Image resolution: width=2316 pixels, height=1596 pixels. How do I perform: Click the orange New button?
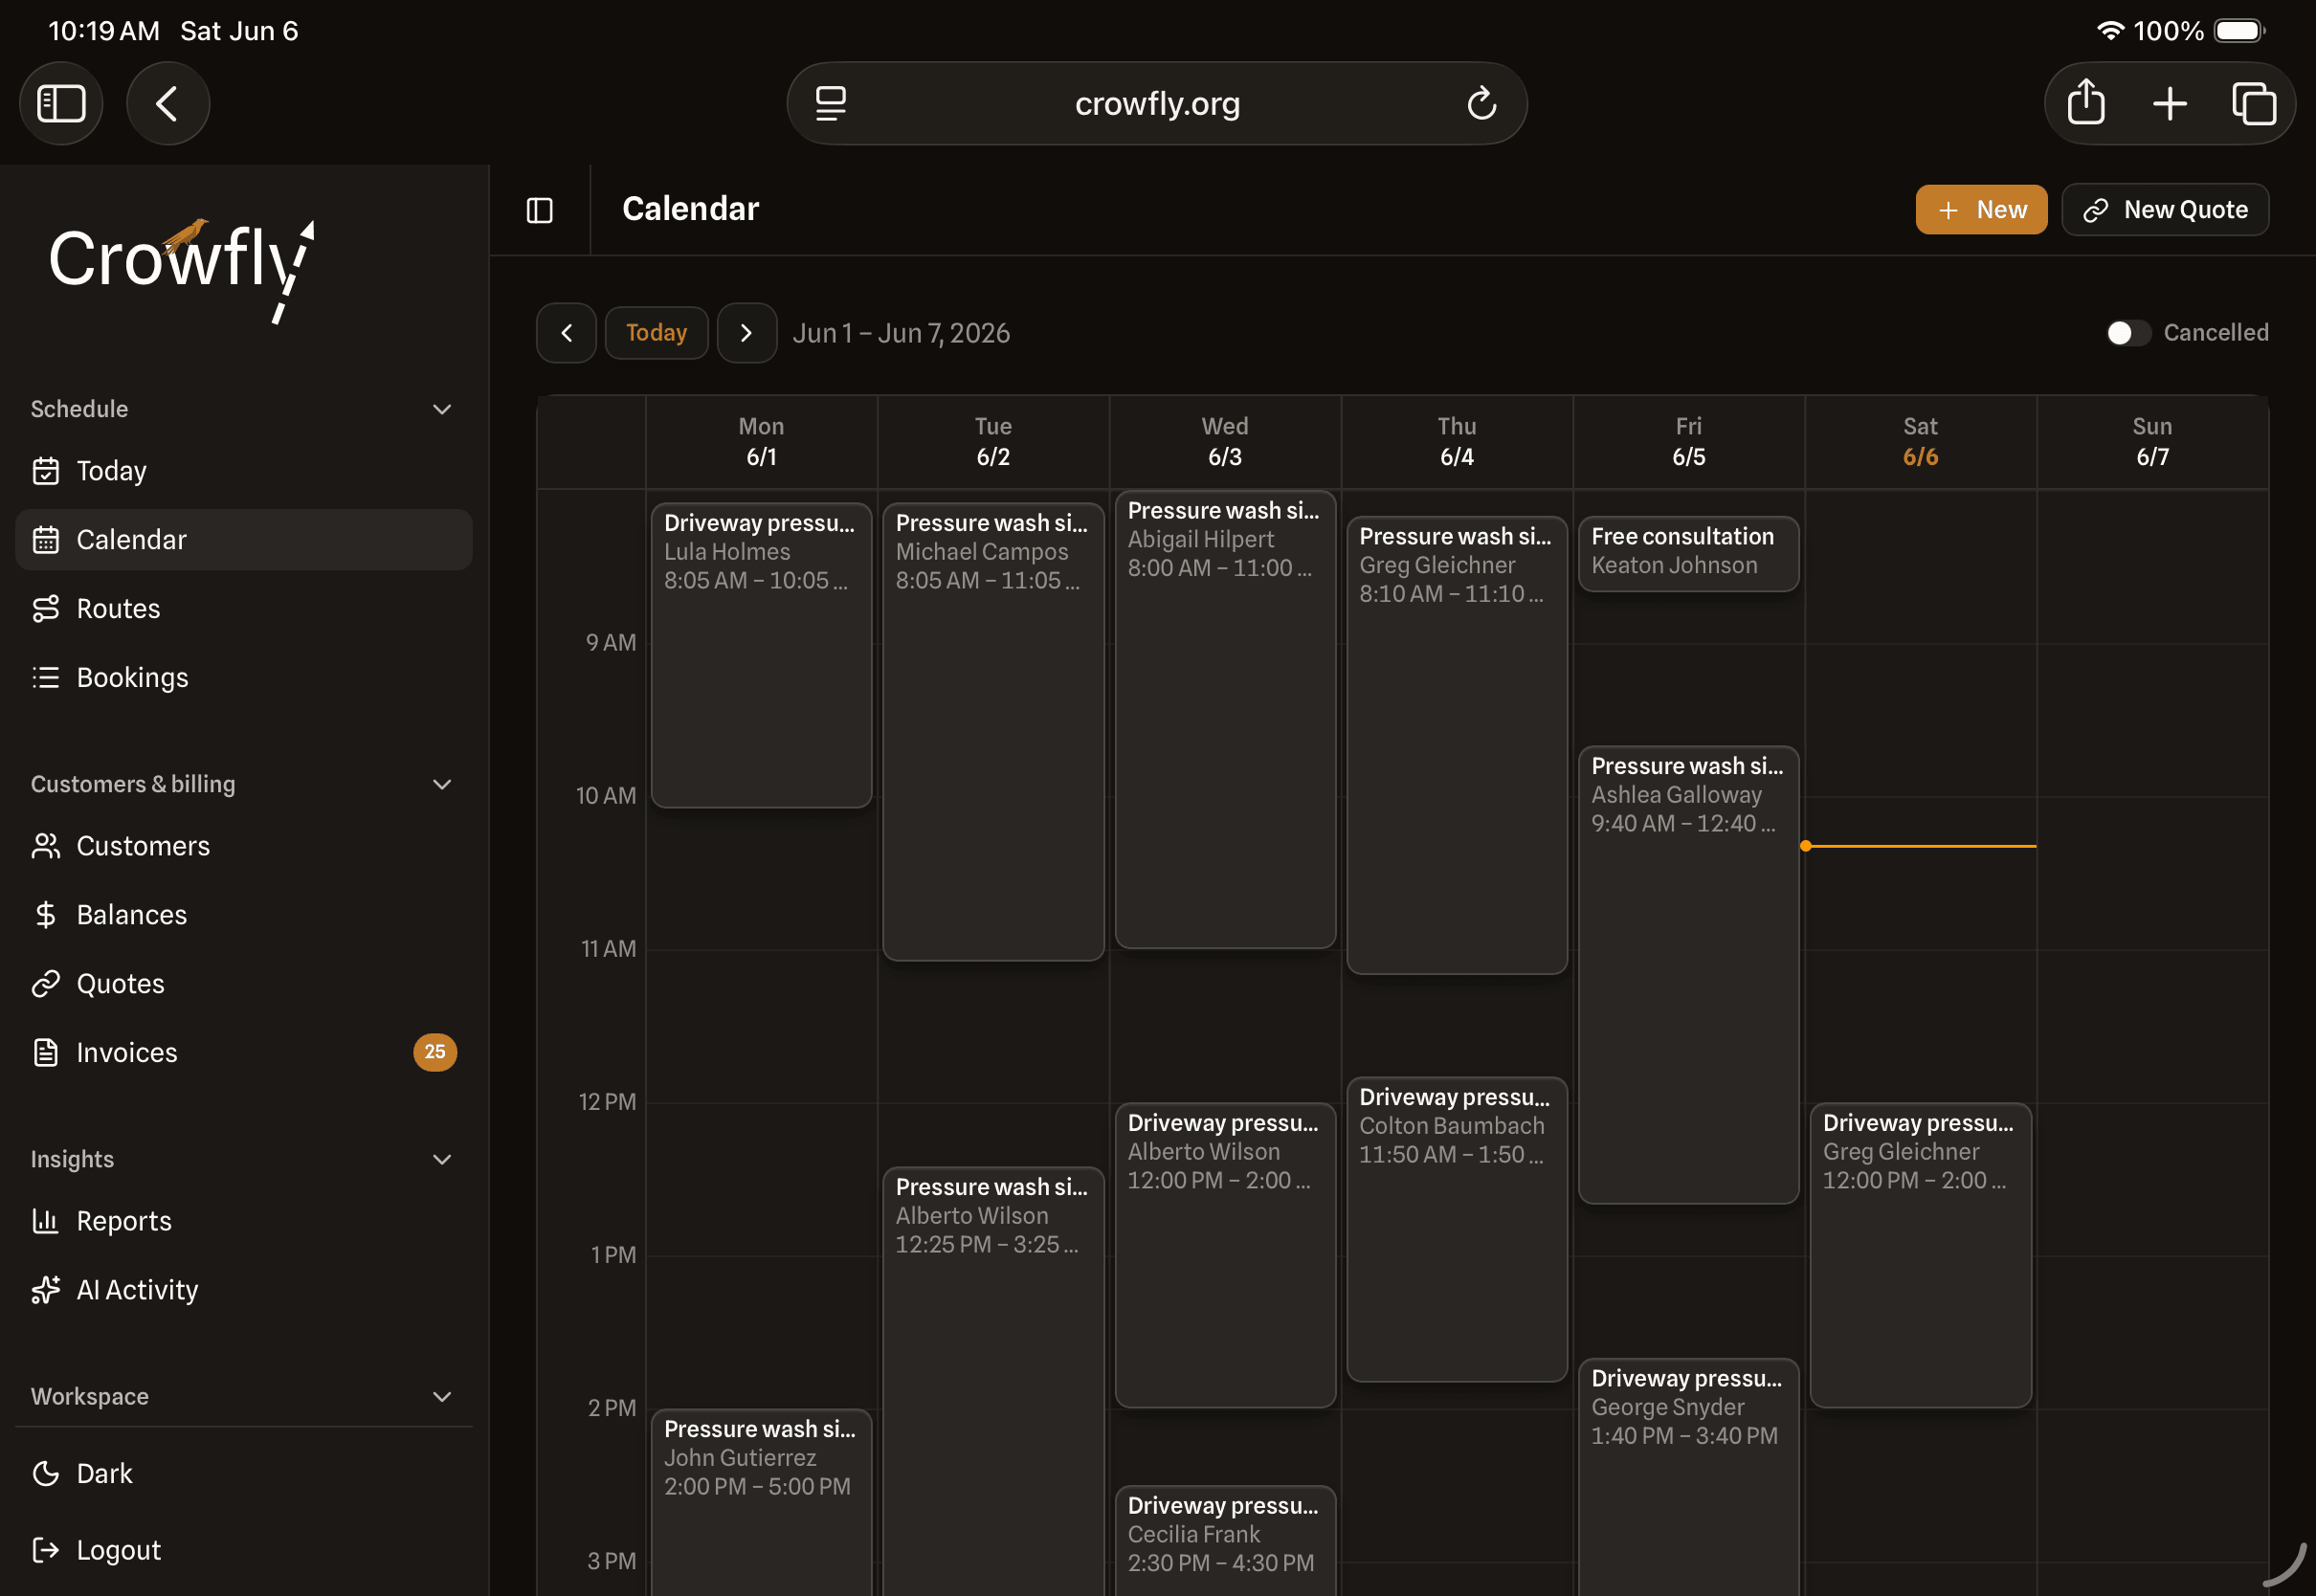coord(1981,210)
